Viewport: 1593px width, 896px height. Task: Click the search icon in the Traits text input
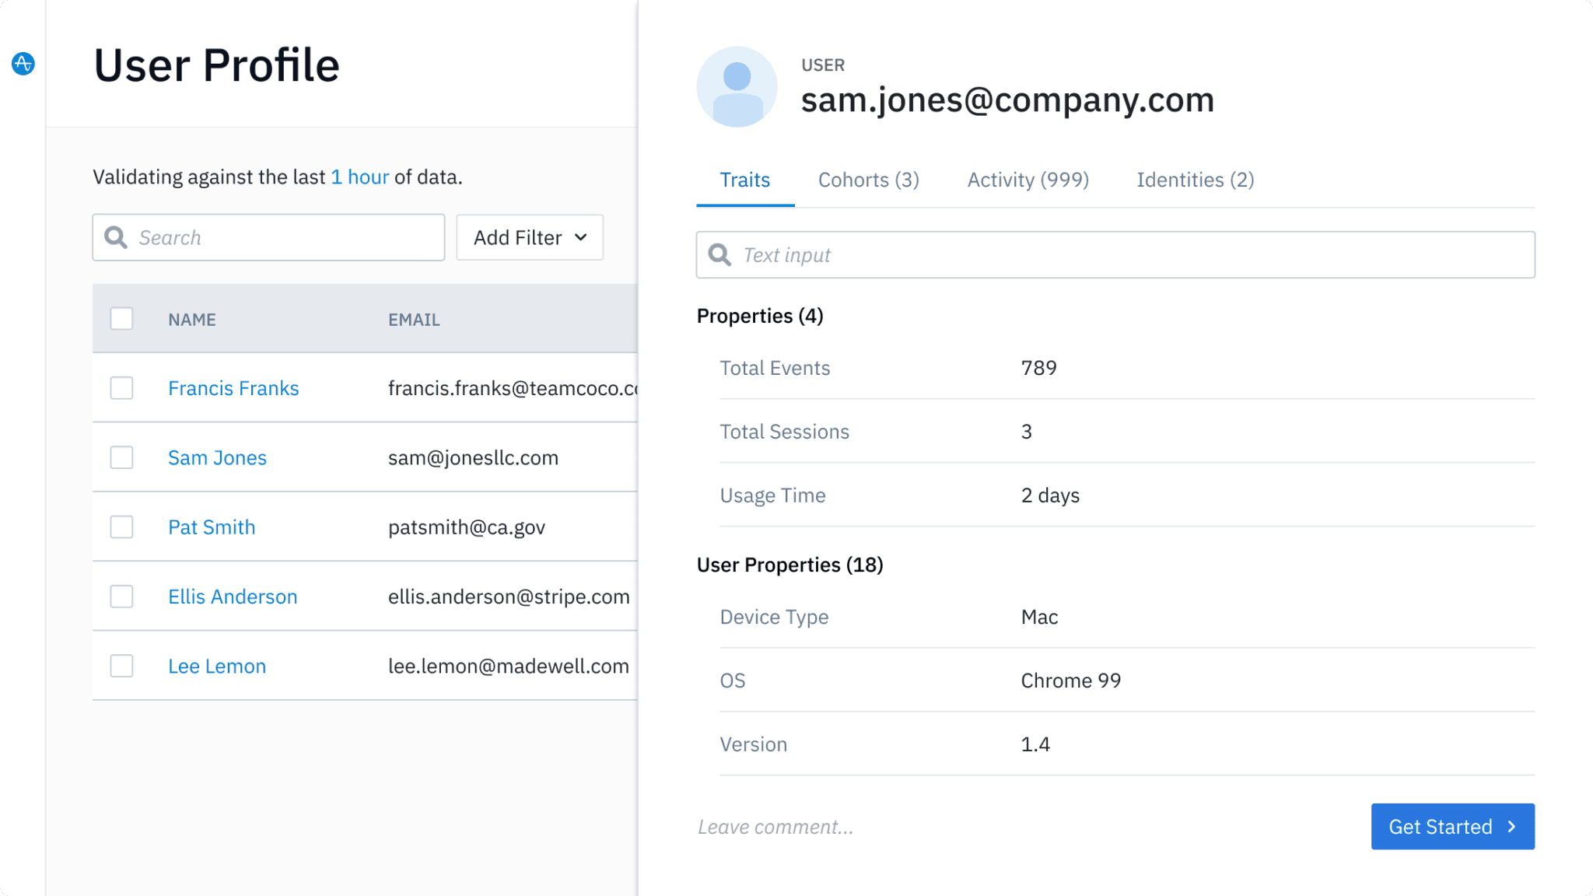coord(719,254)
